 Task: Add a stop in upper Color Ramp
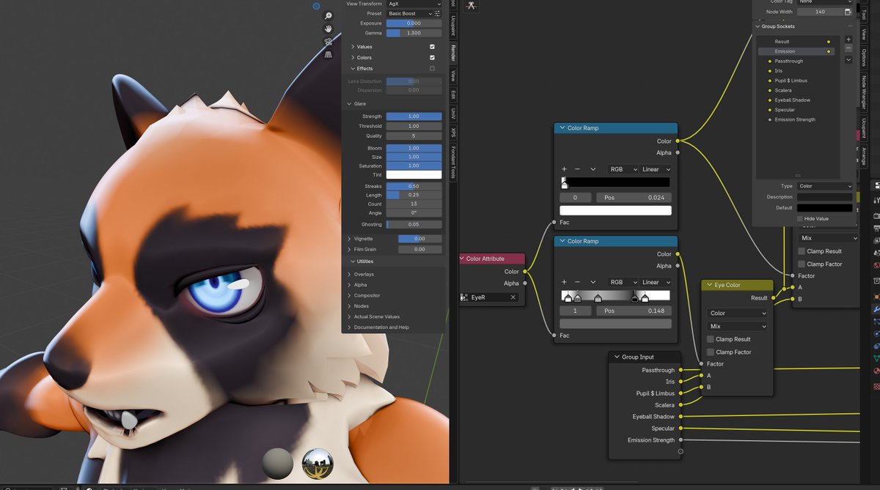click(564, 169)
